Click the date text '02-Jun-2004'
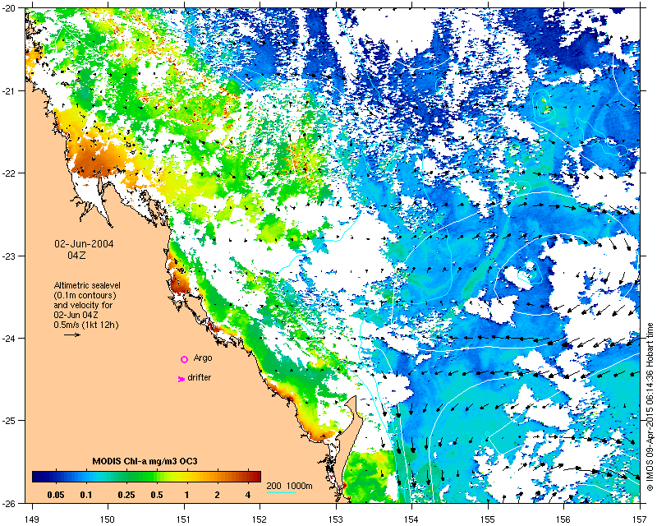657x526 pixels. [84, 244]
